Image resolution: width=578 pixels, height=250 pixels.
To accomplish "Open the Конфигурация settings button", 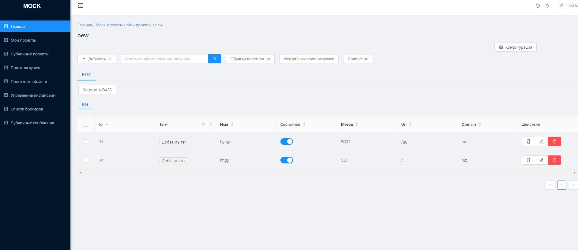I will click(x=516, y=47).
